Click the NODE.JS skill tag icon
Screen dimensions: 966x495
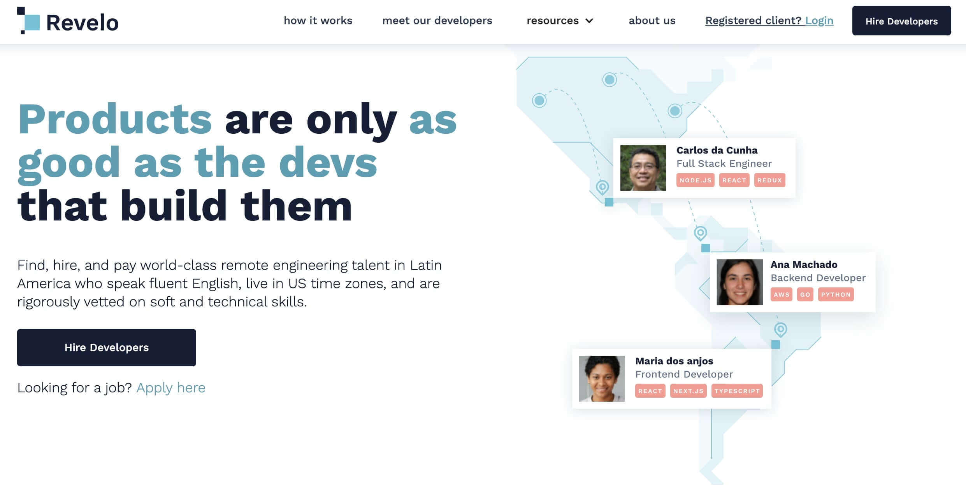point(693,180)
